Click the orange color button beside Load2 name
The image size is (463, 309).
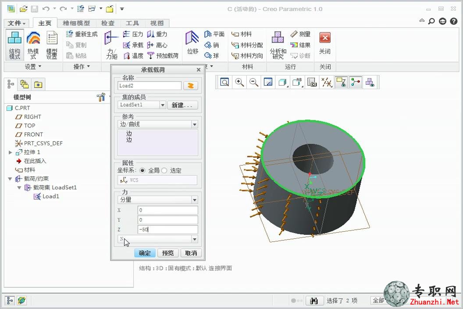pos(190,86)
